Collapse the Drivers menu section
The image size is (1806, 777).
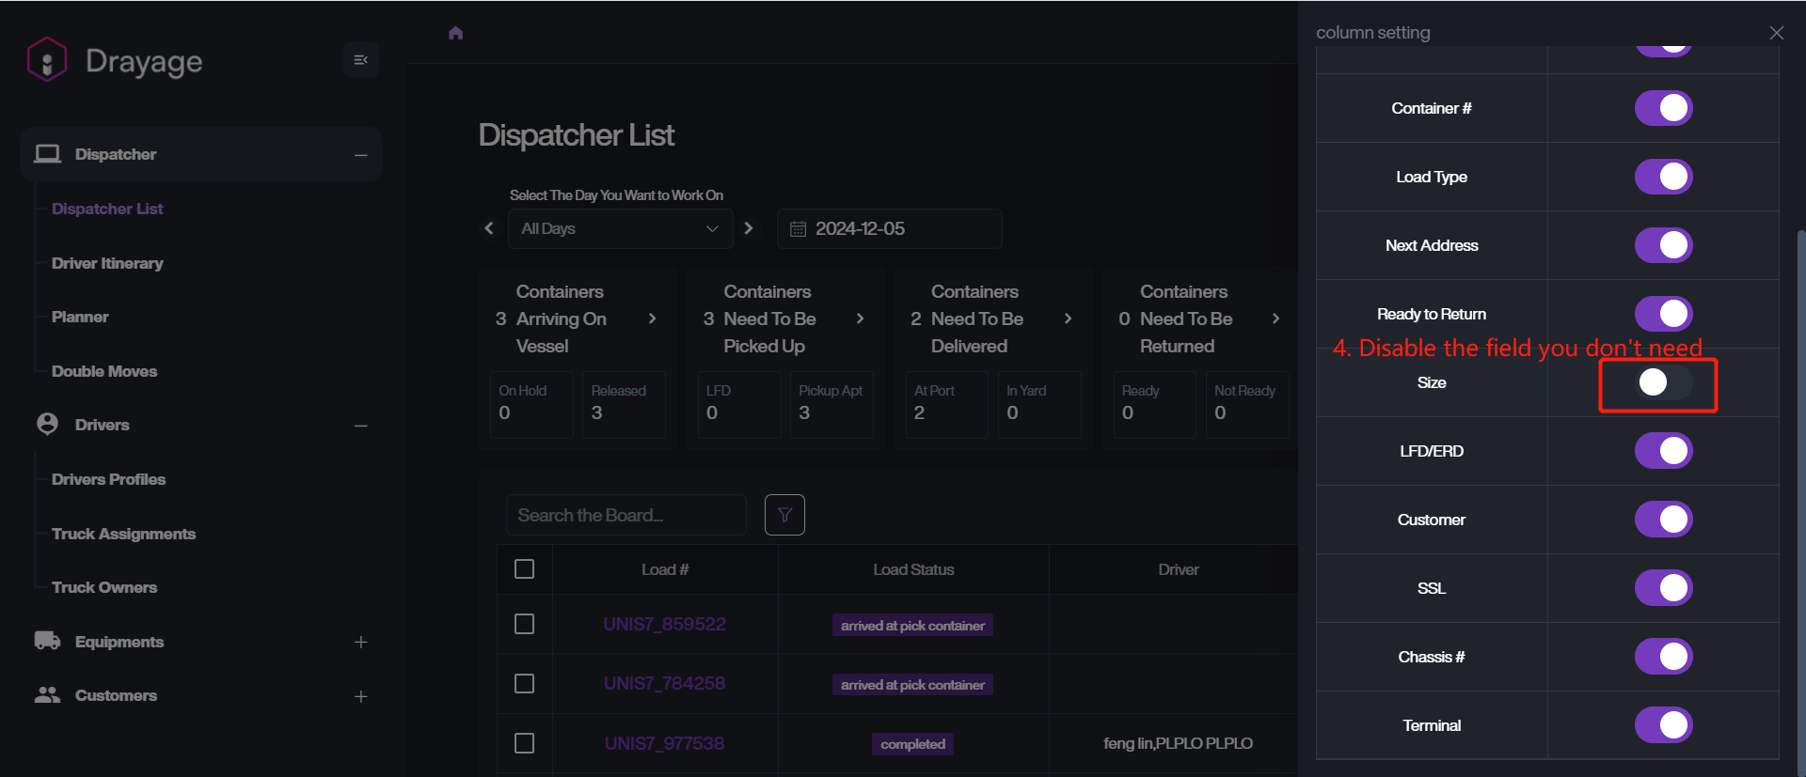tap(360, 426)
